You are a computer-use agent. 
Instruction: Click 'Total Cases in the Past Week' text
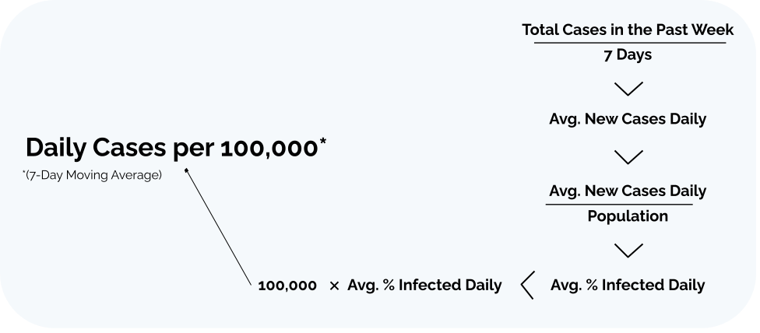click(x=628, y=30)
